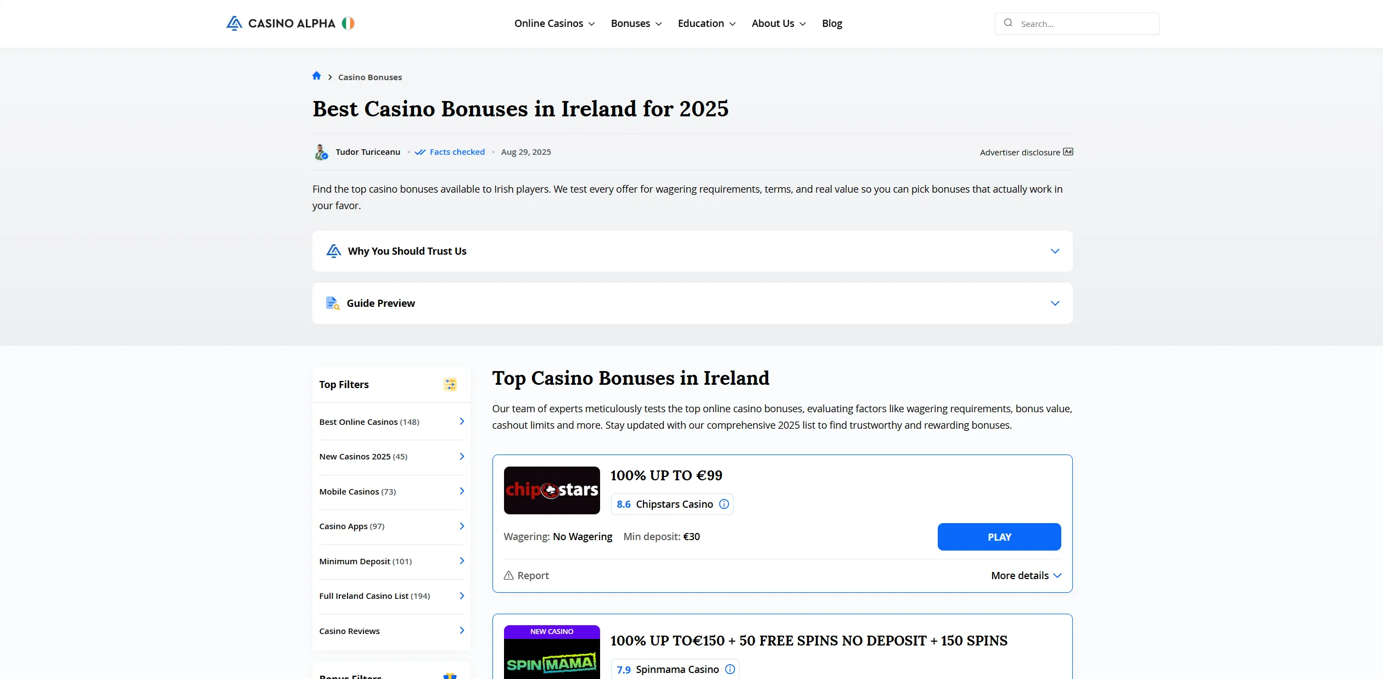The image size is (1383, 679).
Task: Expand More details for Chipstars bonus
Action: click(1026, 575)
